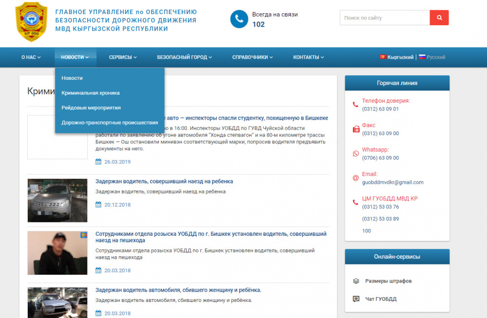The height and width of the screenshot is (318, 487).
Task: Click the Поиск по сайту search field
Action: pos(384,18)
